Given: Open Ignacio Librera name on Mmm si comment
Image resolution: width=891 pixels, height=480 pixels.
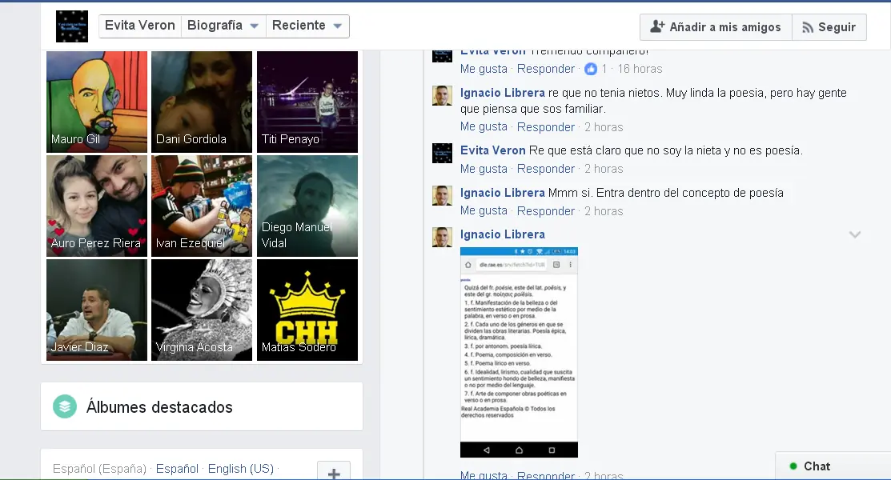Looking at the screenshot, I should pos(502,193).
